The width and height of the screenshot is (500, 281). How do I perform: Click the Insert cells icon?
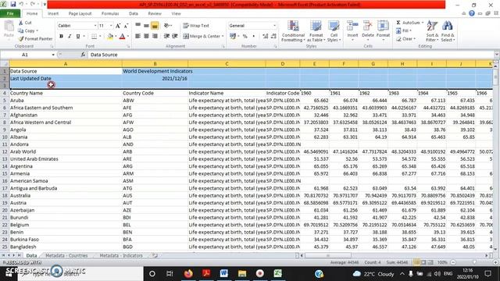tap(352, 27)
